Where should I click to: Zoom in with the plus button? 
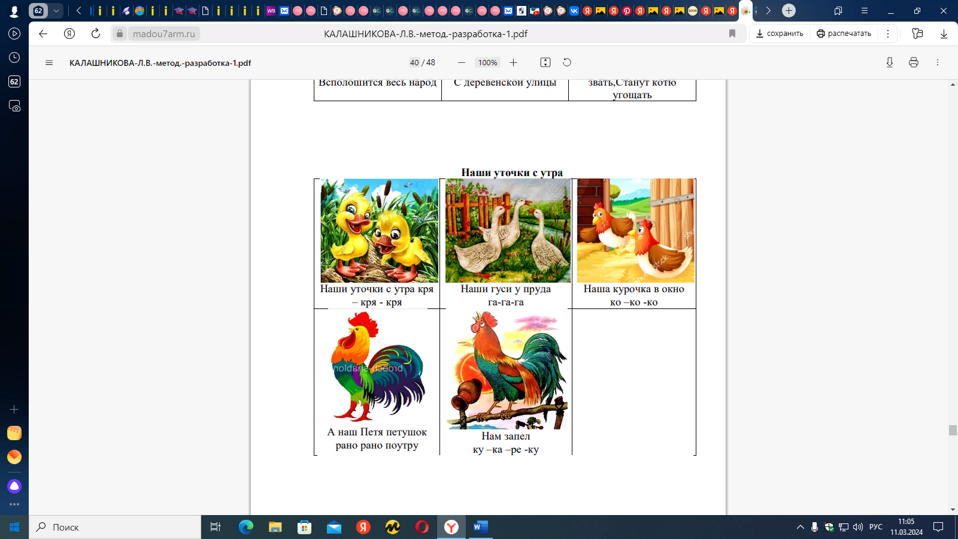(x=513, y=62)
